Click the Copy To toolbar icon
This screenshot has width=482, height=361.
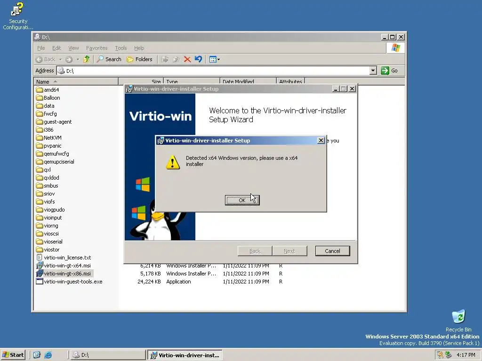click(x=176, y=59)
